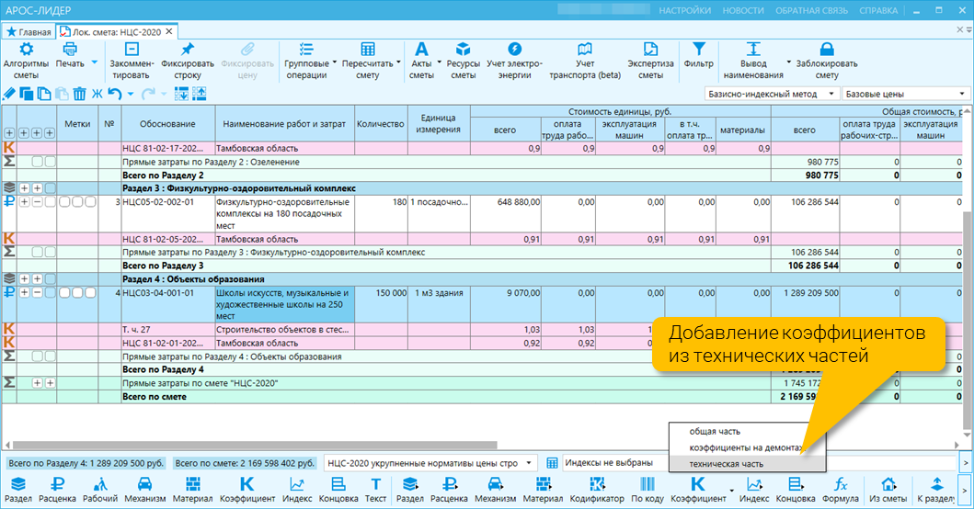Open Базисно-индексный метод dropdown
Image resolution: width=974 pixels, height=509 pixels.
click(772, 94)
